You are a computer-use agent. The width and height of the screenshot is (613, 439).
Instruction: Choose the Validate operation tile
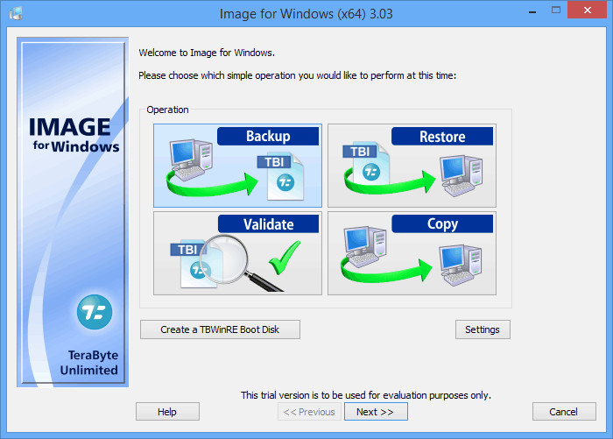(237, 253)
